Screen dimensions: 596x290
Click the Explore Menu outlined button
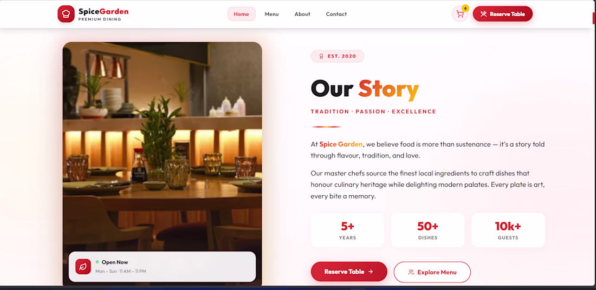coord(432,272)
